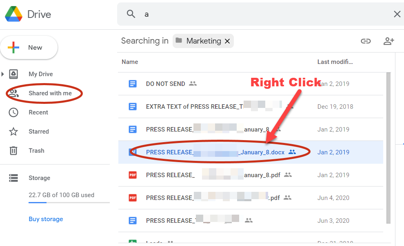Clear the search field with the X
The width and height of the screenshot is (404, 246).
tap(397, 14)
